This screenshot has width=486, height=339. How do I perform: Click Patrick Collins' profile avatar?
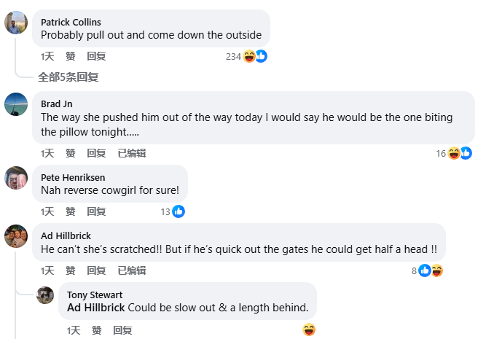[16, 23]
